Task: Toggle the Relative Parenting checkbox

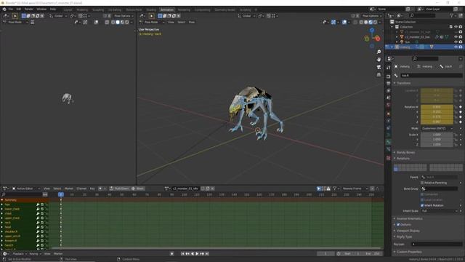Action: [x=422, y=183]
